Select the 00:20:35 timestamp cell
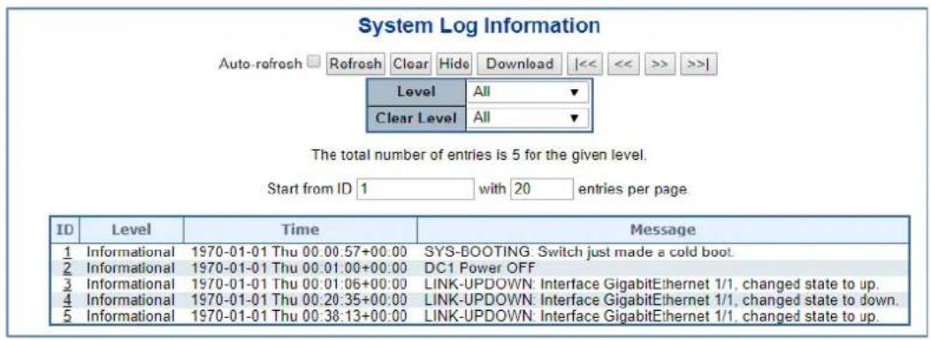 [299, 299]
